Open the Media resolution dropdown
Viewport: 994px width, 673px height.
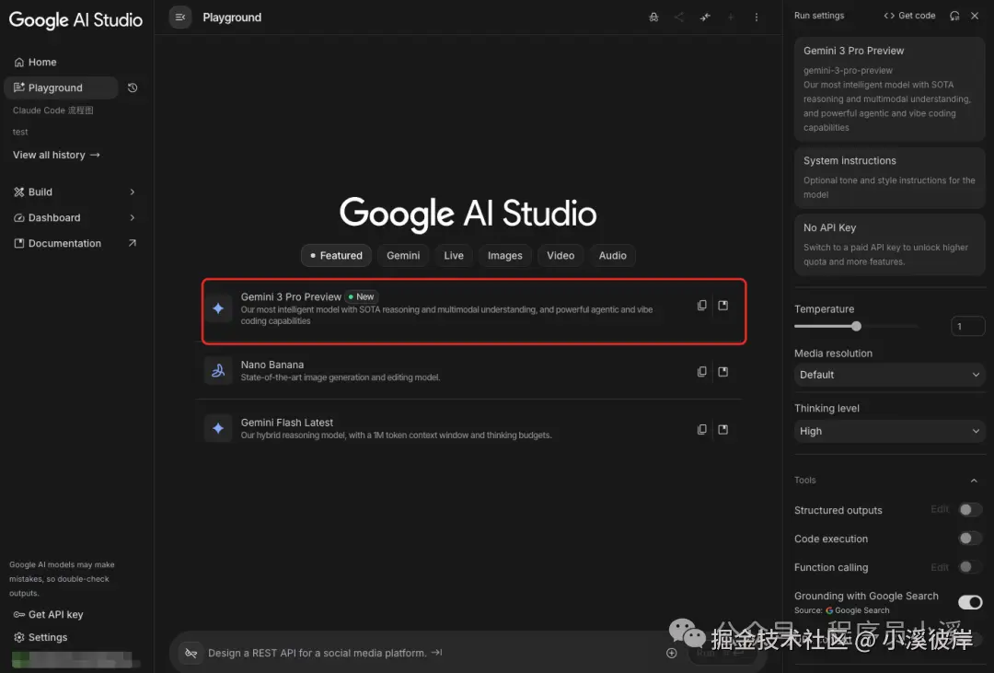click(x=889, y=374)
